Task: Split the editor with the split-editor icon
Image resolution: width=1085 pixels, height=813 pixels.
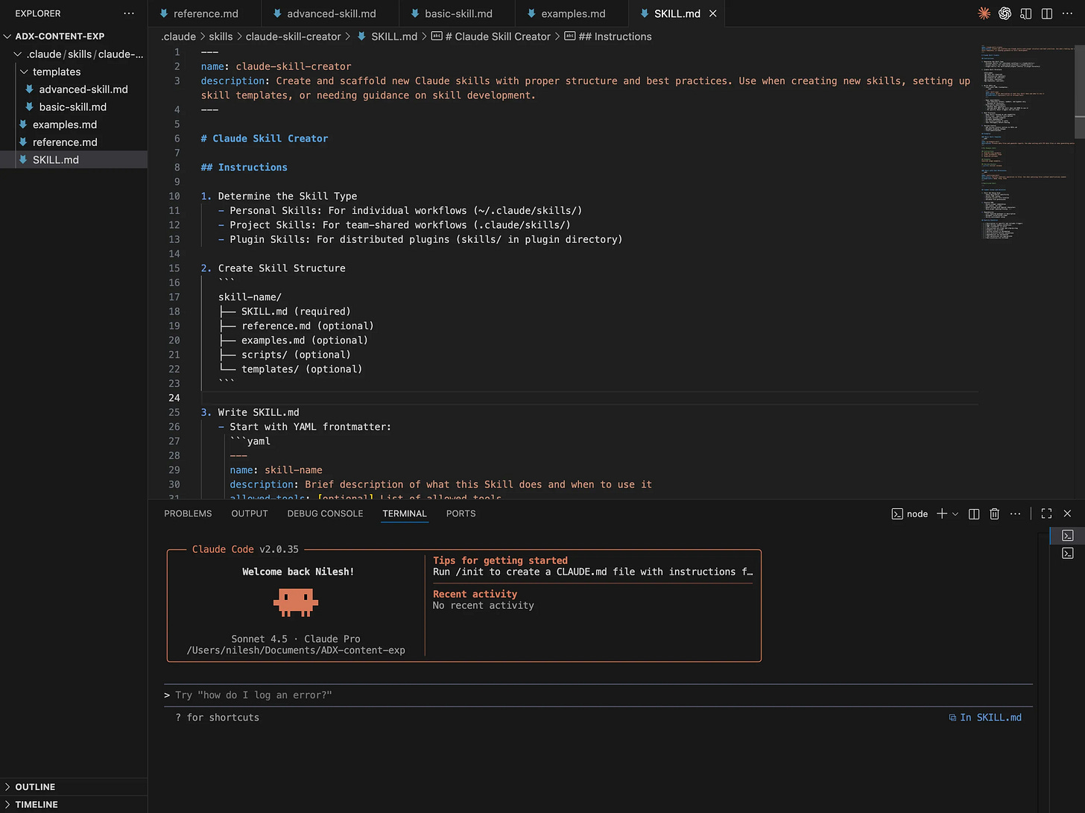Action: [x=1046, y=13]
